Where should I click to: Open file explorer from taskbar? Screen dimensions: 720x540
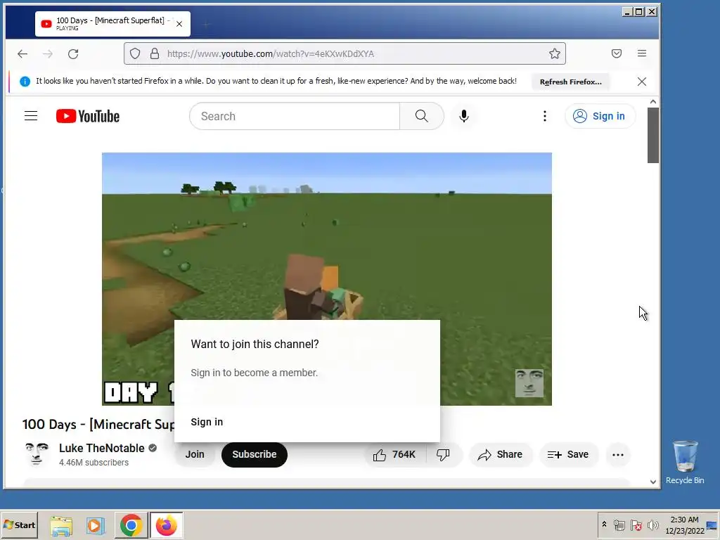61,526
